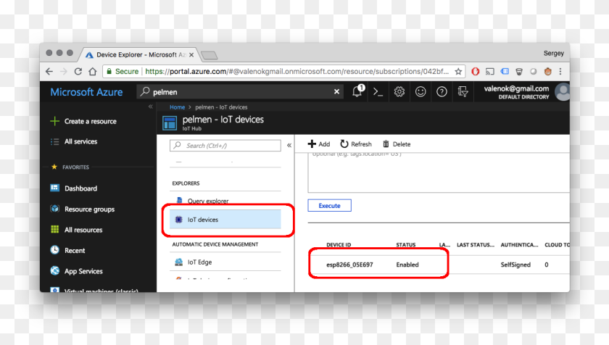This screenshot has width=609, height=345.
Task: Collapse the left Azure sidebar
Action: click(x=151, y=107)
